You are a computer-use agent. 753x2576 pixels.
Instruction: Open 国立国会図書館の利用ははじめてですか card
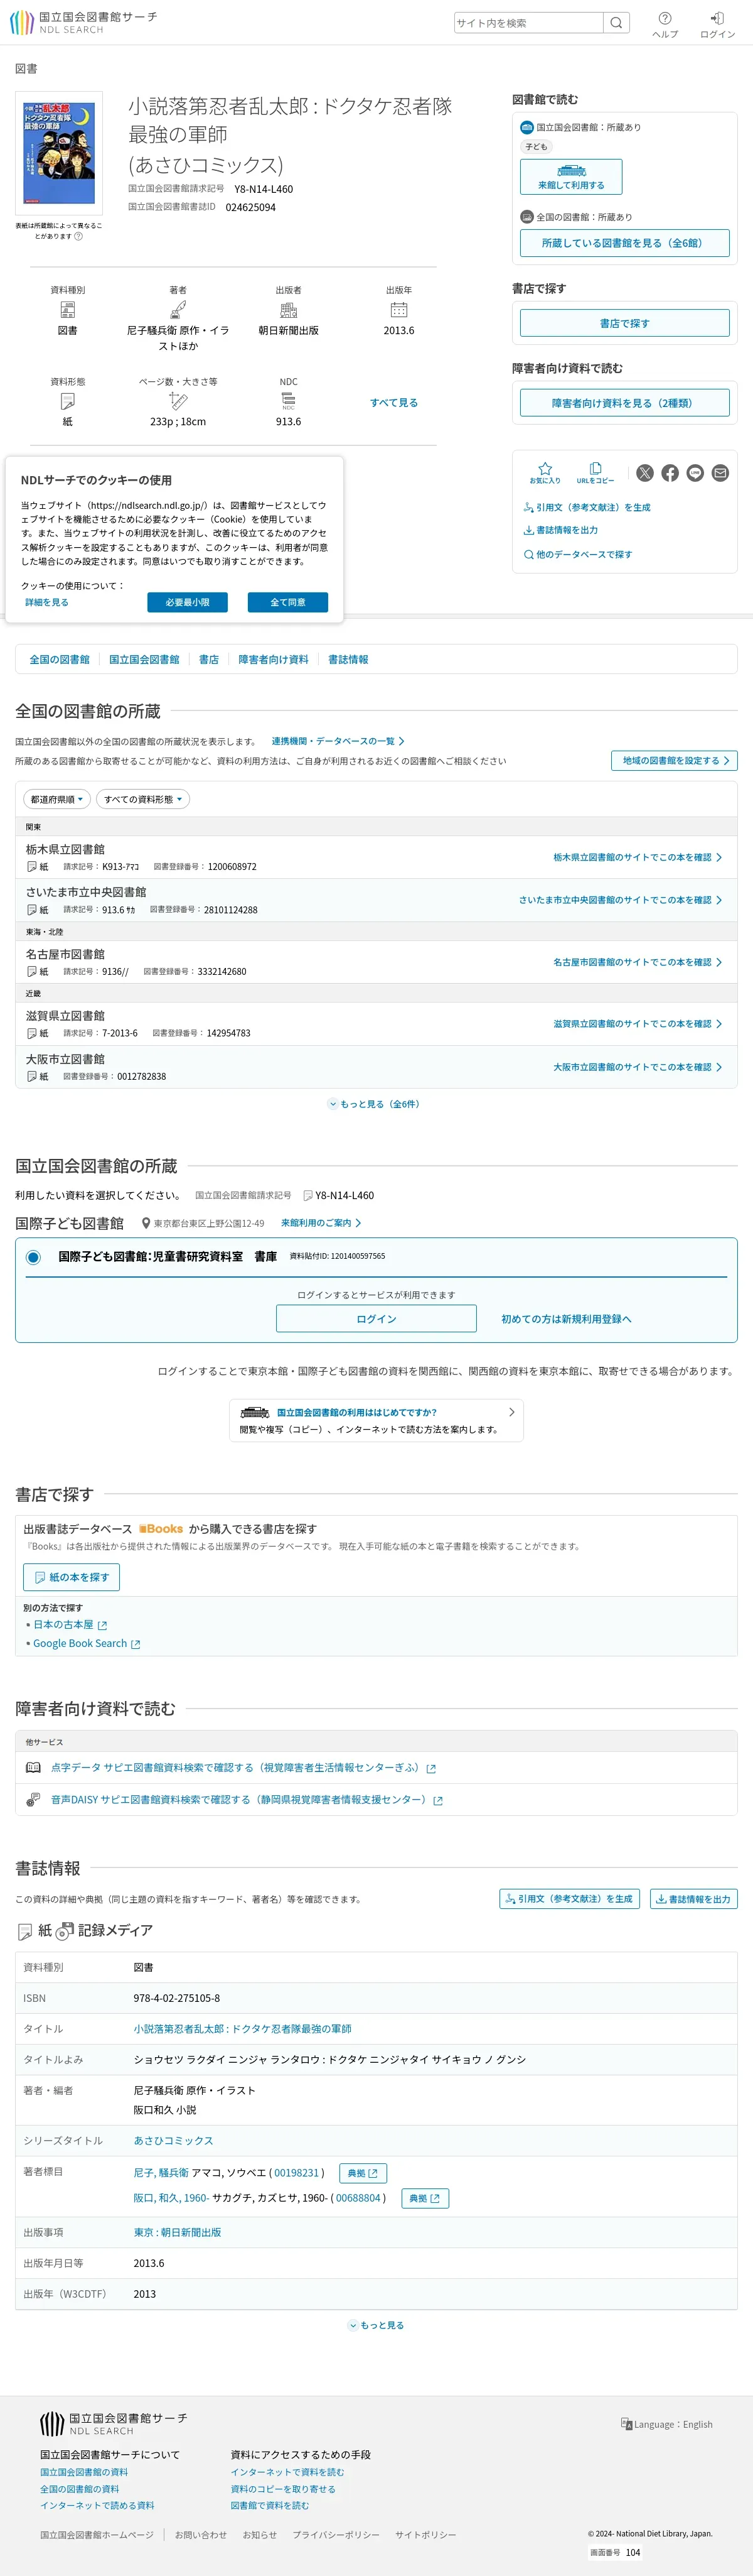[x=376, y=1420]
